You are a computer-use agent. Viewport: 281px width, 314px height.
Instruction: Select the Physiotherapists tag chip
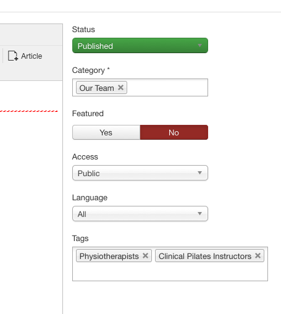109,256
